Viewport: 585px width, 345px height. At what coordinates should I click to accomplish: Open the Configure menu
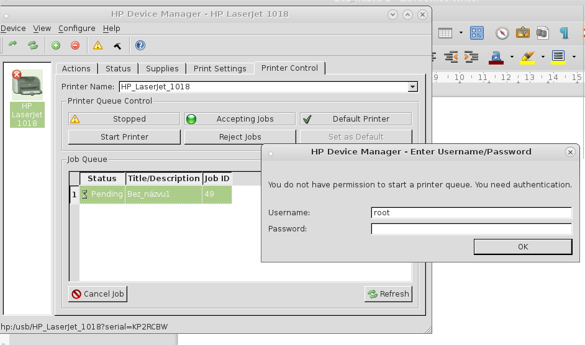tap(76, 29)
